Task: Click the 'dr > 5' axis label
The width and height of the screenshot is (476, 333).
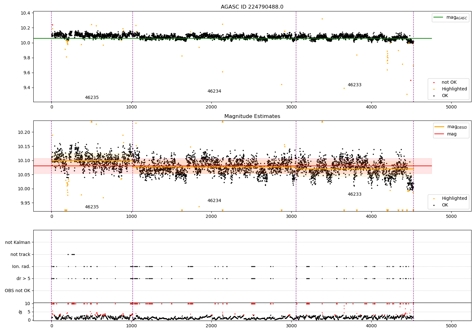Action: (23, 279)
